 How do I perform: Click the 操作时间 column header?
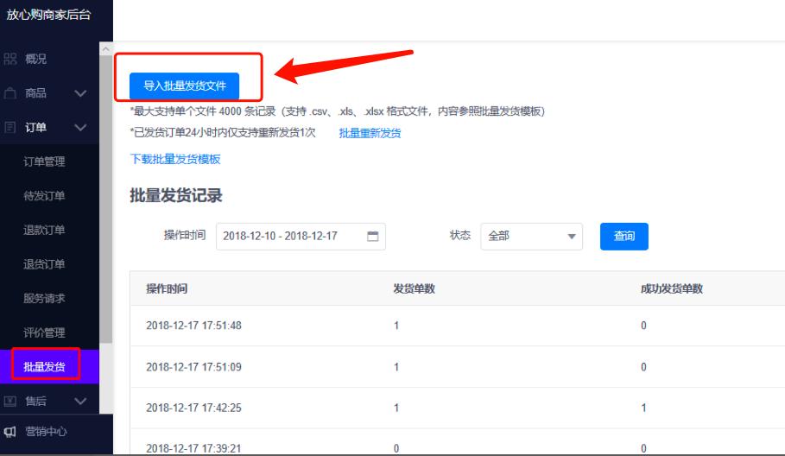pos(167,288)
